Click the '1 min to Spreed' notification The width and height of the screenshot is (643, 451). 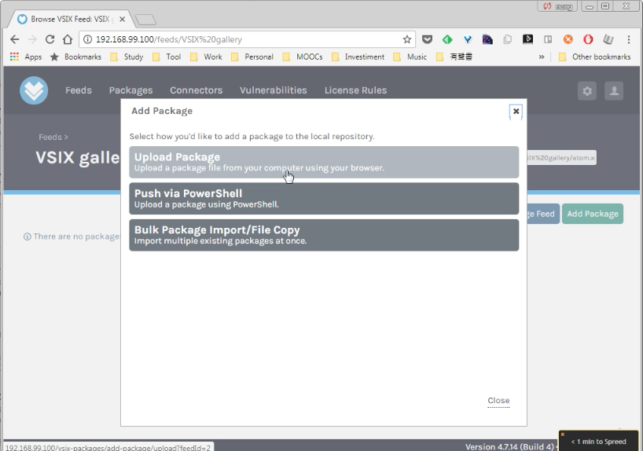[599, 441]
